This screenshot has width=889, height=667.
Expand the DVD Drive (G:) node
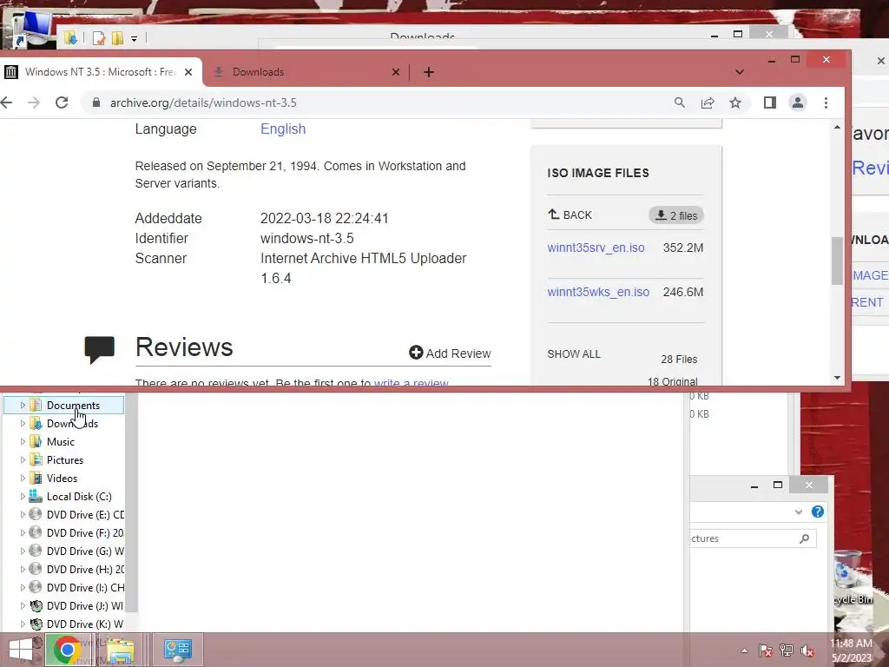[23, 551]
